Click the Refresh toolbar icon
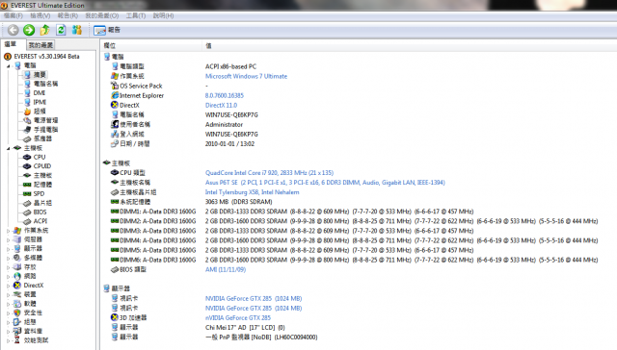 [x=61, y=30]
